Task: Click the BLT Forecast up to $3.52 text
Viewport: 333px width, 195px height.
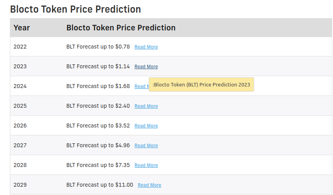Action: tap(98, 126)
